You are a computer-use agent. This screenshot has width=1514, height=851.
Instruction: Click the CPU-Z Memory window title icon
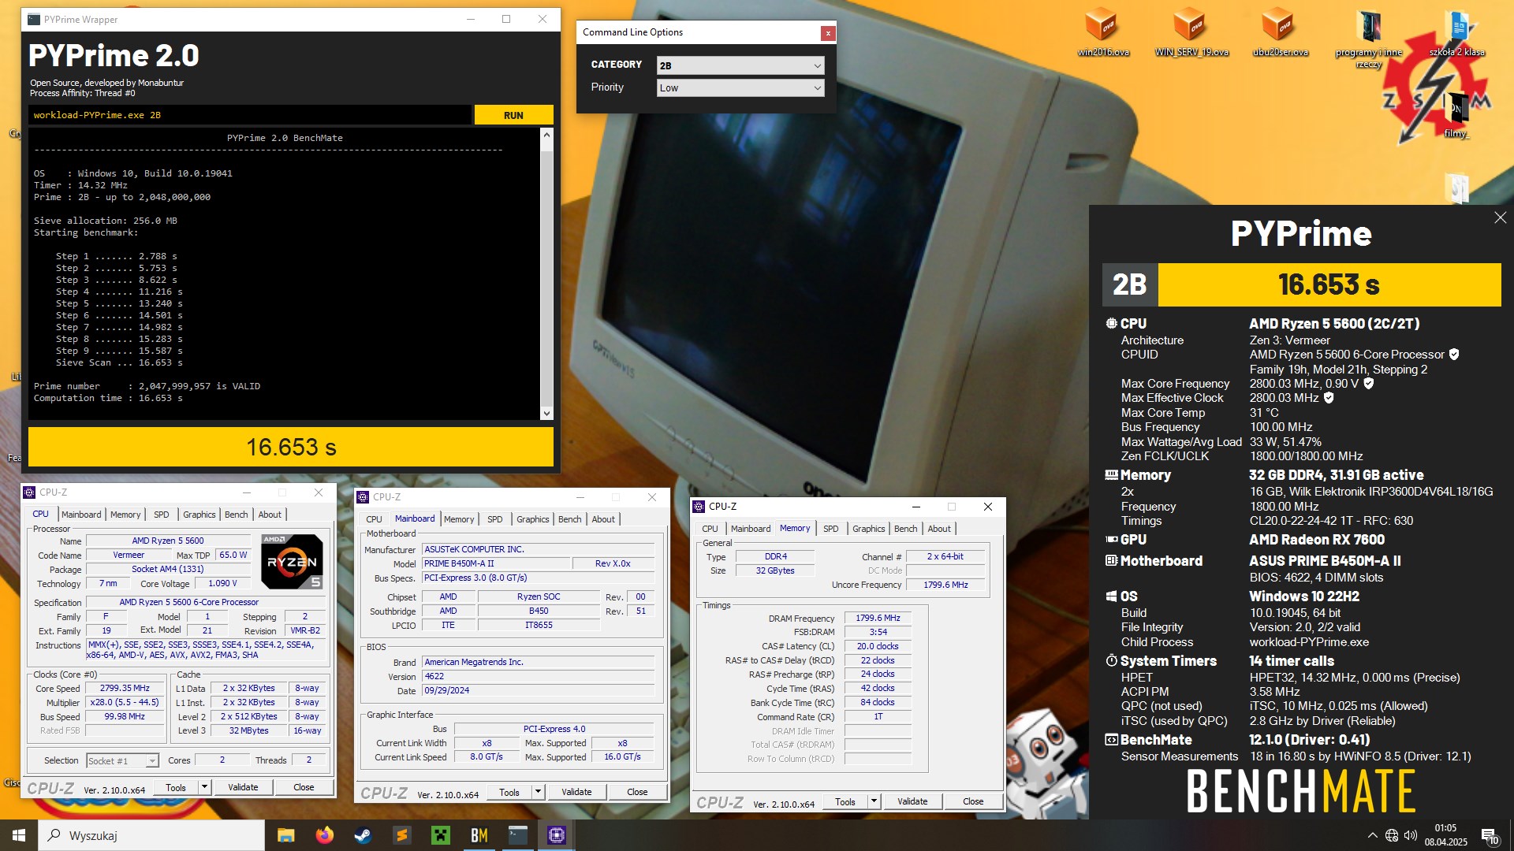699,507
